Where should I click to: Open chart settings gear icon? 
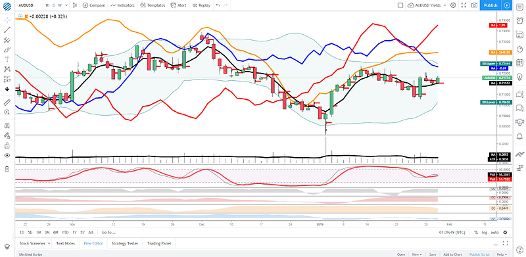[453, 5]
